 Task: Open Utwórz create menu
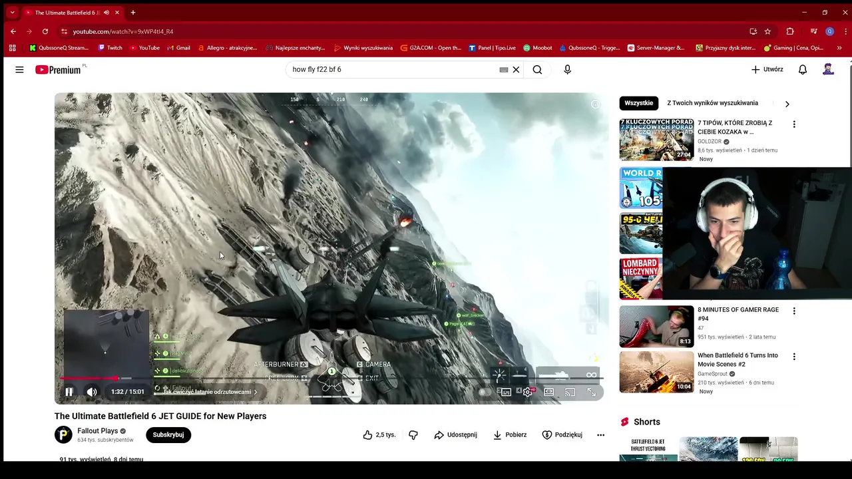point(767,69)
